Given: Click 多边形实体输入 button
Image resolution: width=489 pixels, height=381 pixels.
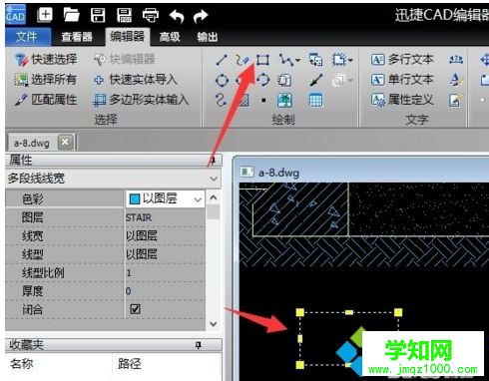Looking at the screenshot, I should coord(141,100).
